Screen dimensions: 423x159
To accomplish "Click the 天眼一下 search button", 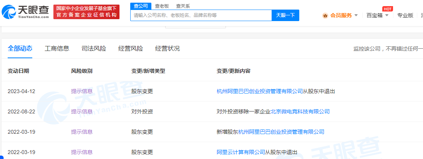I will pyautogui.click(x=285, y=15).
